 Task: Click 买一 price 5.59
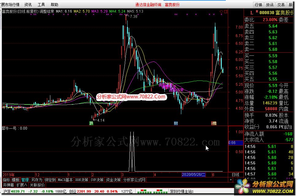(273, 56)
